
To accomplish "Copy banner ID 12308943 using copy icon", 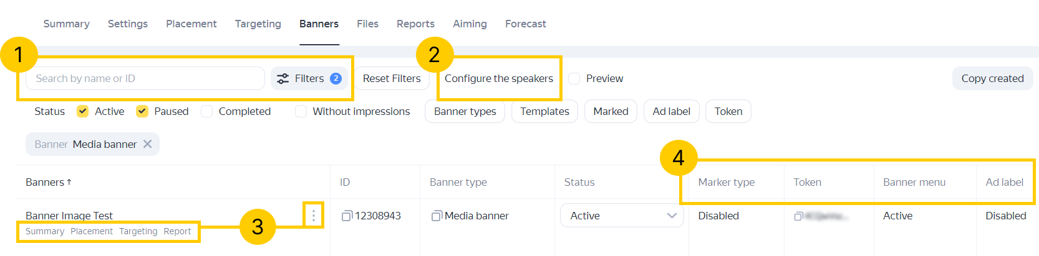I will [347, 216].
